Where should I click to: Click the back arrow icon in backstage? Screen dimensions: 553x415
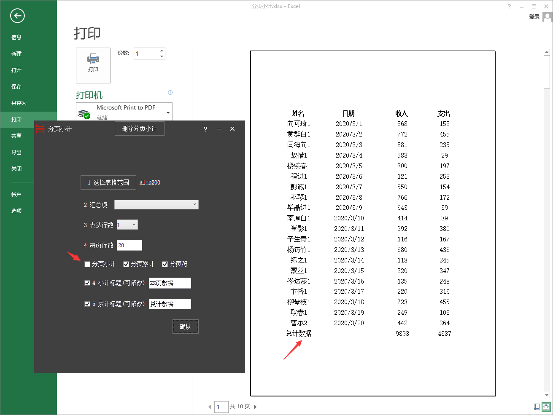17,16
